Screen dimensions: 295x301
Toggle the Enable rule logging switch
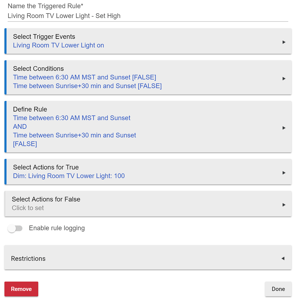[15, 228]
